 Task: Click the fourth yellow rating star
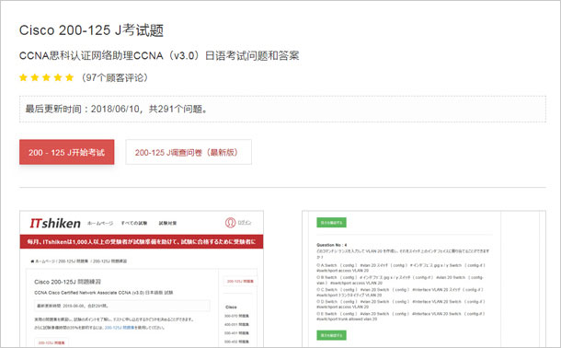(58, 77)
